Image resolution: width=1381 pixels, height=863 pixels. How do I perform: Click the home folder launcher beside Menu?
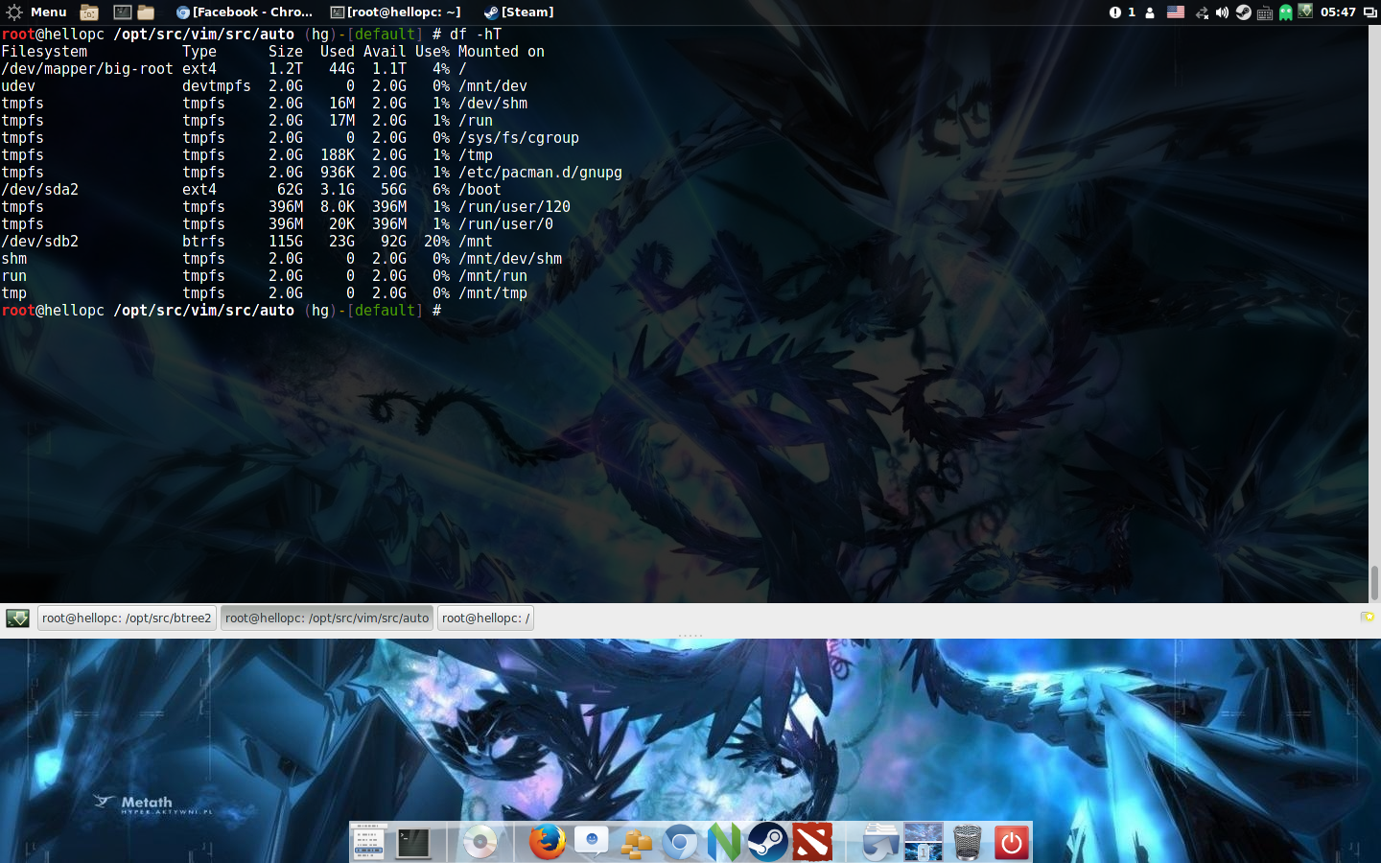tap(89, 12)
